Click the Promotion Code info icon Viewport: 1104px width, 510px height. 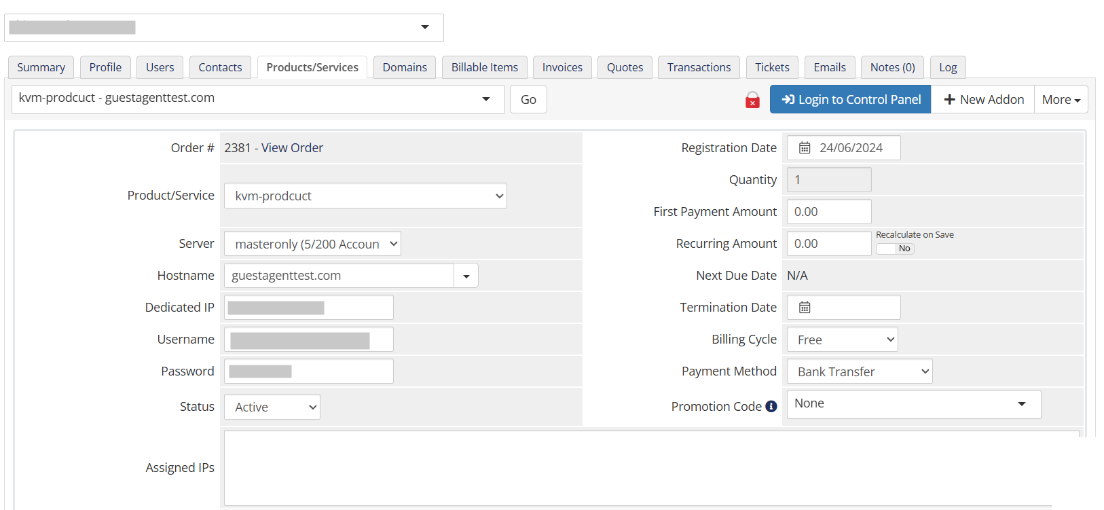pyautogui.click(x=771, y=406)
